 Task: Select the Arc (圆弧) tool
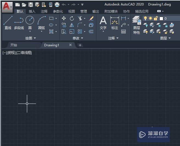tap(41, 22)
